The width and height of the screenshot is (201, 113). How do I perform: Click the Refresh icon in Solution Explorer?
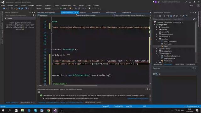pyautogui.click(x=171, y=16)
